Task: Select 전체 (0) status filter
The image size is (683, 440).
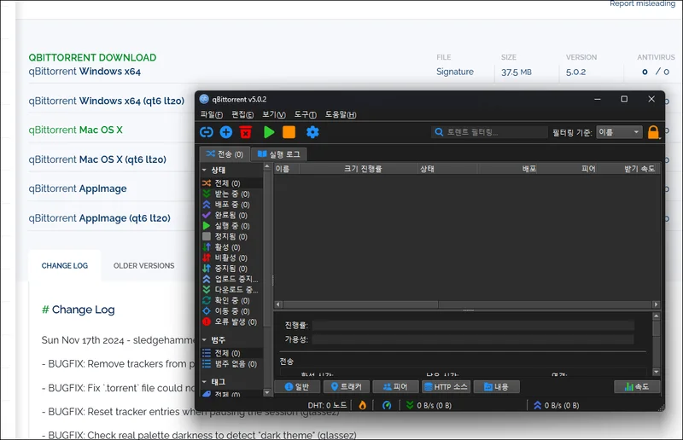Action: pos(231,183)
